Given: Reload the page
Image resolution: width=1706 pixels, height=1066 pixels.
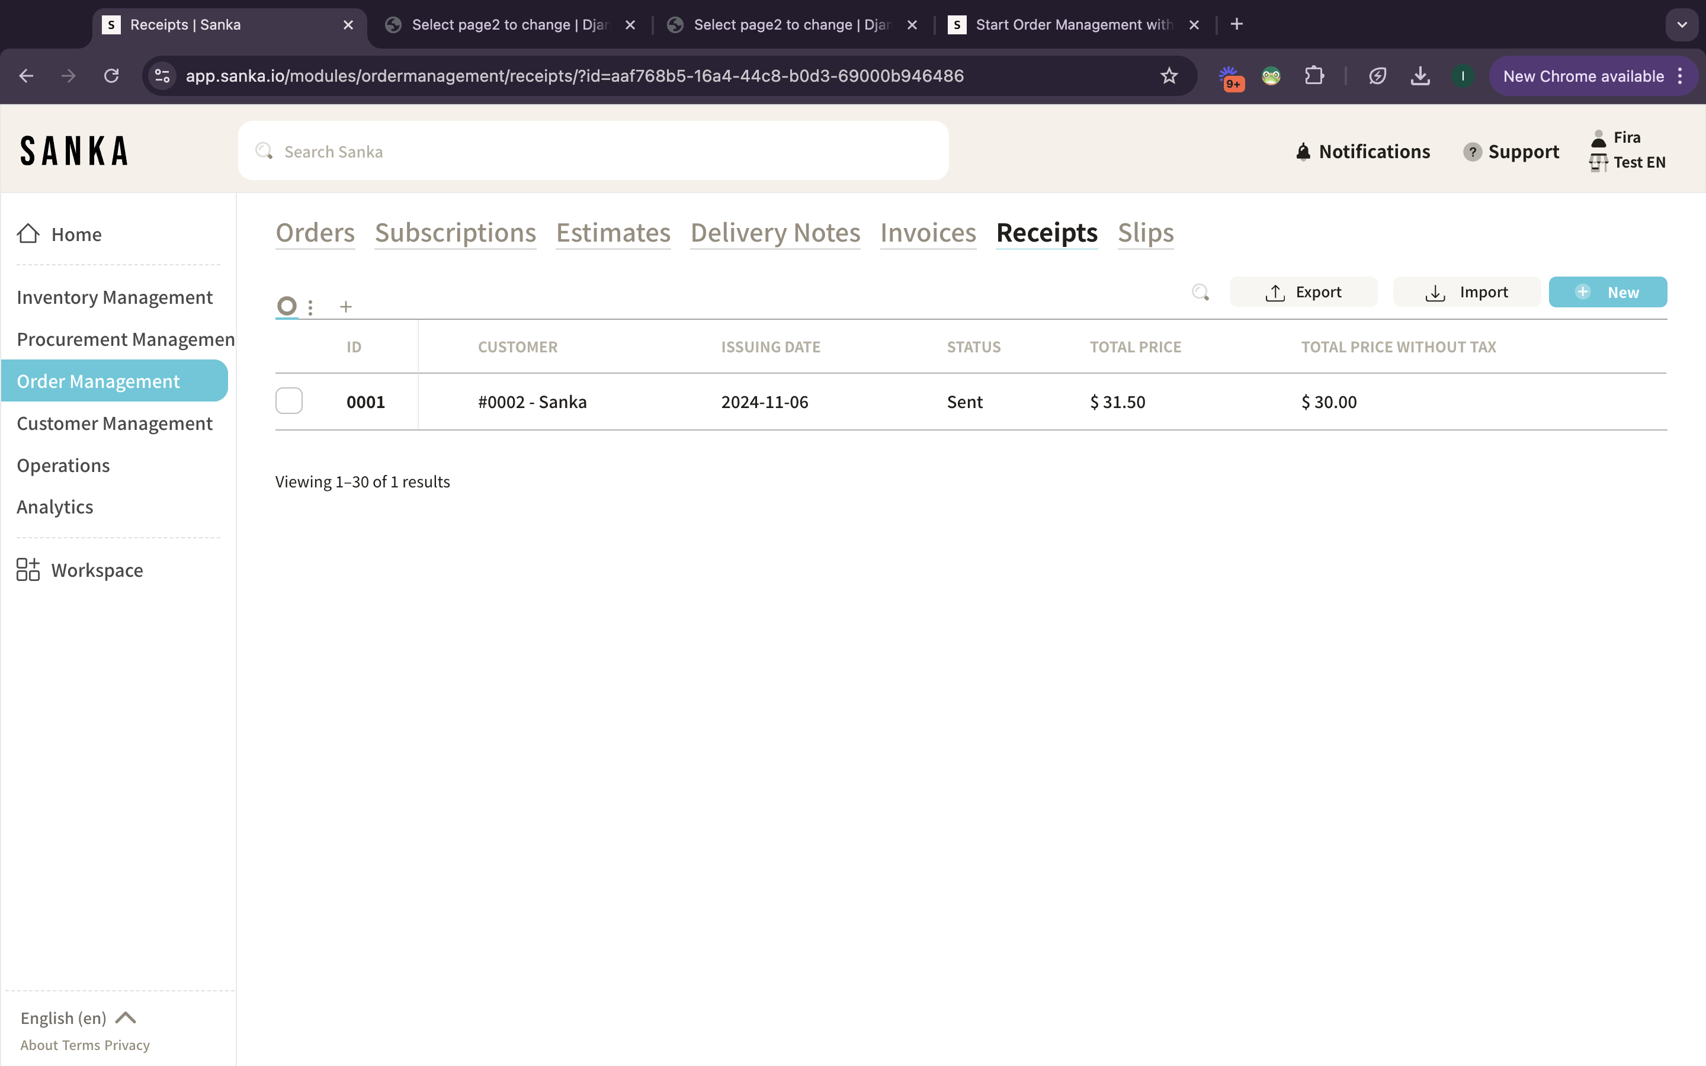Looking at the screenshot, I should click(111, 76).
